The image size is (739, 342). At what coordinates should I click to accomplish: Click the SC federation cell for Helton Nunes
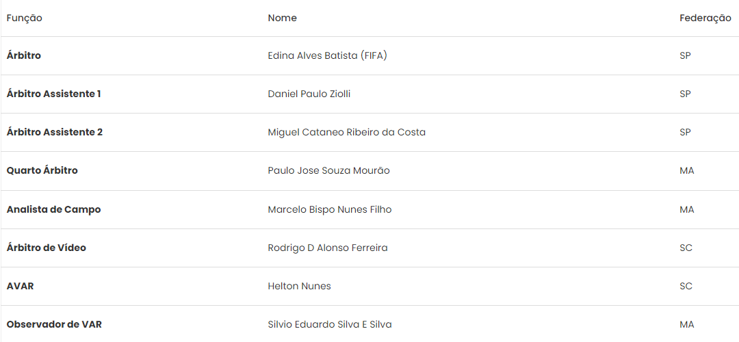pyautogui.click(x=686, y=286)
